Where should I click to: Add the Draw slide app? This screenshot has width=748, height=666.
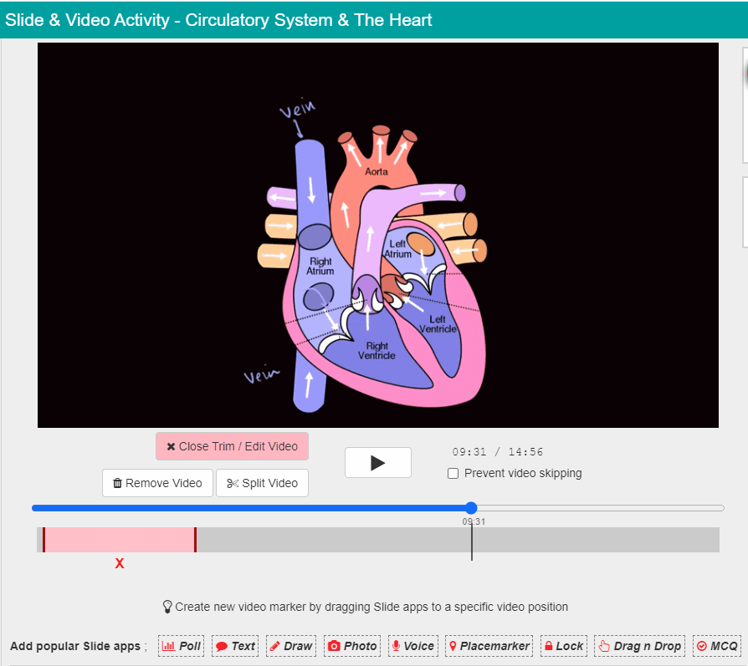pyautogui.click(x=291, y=646)
